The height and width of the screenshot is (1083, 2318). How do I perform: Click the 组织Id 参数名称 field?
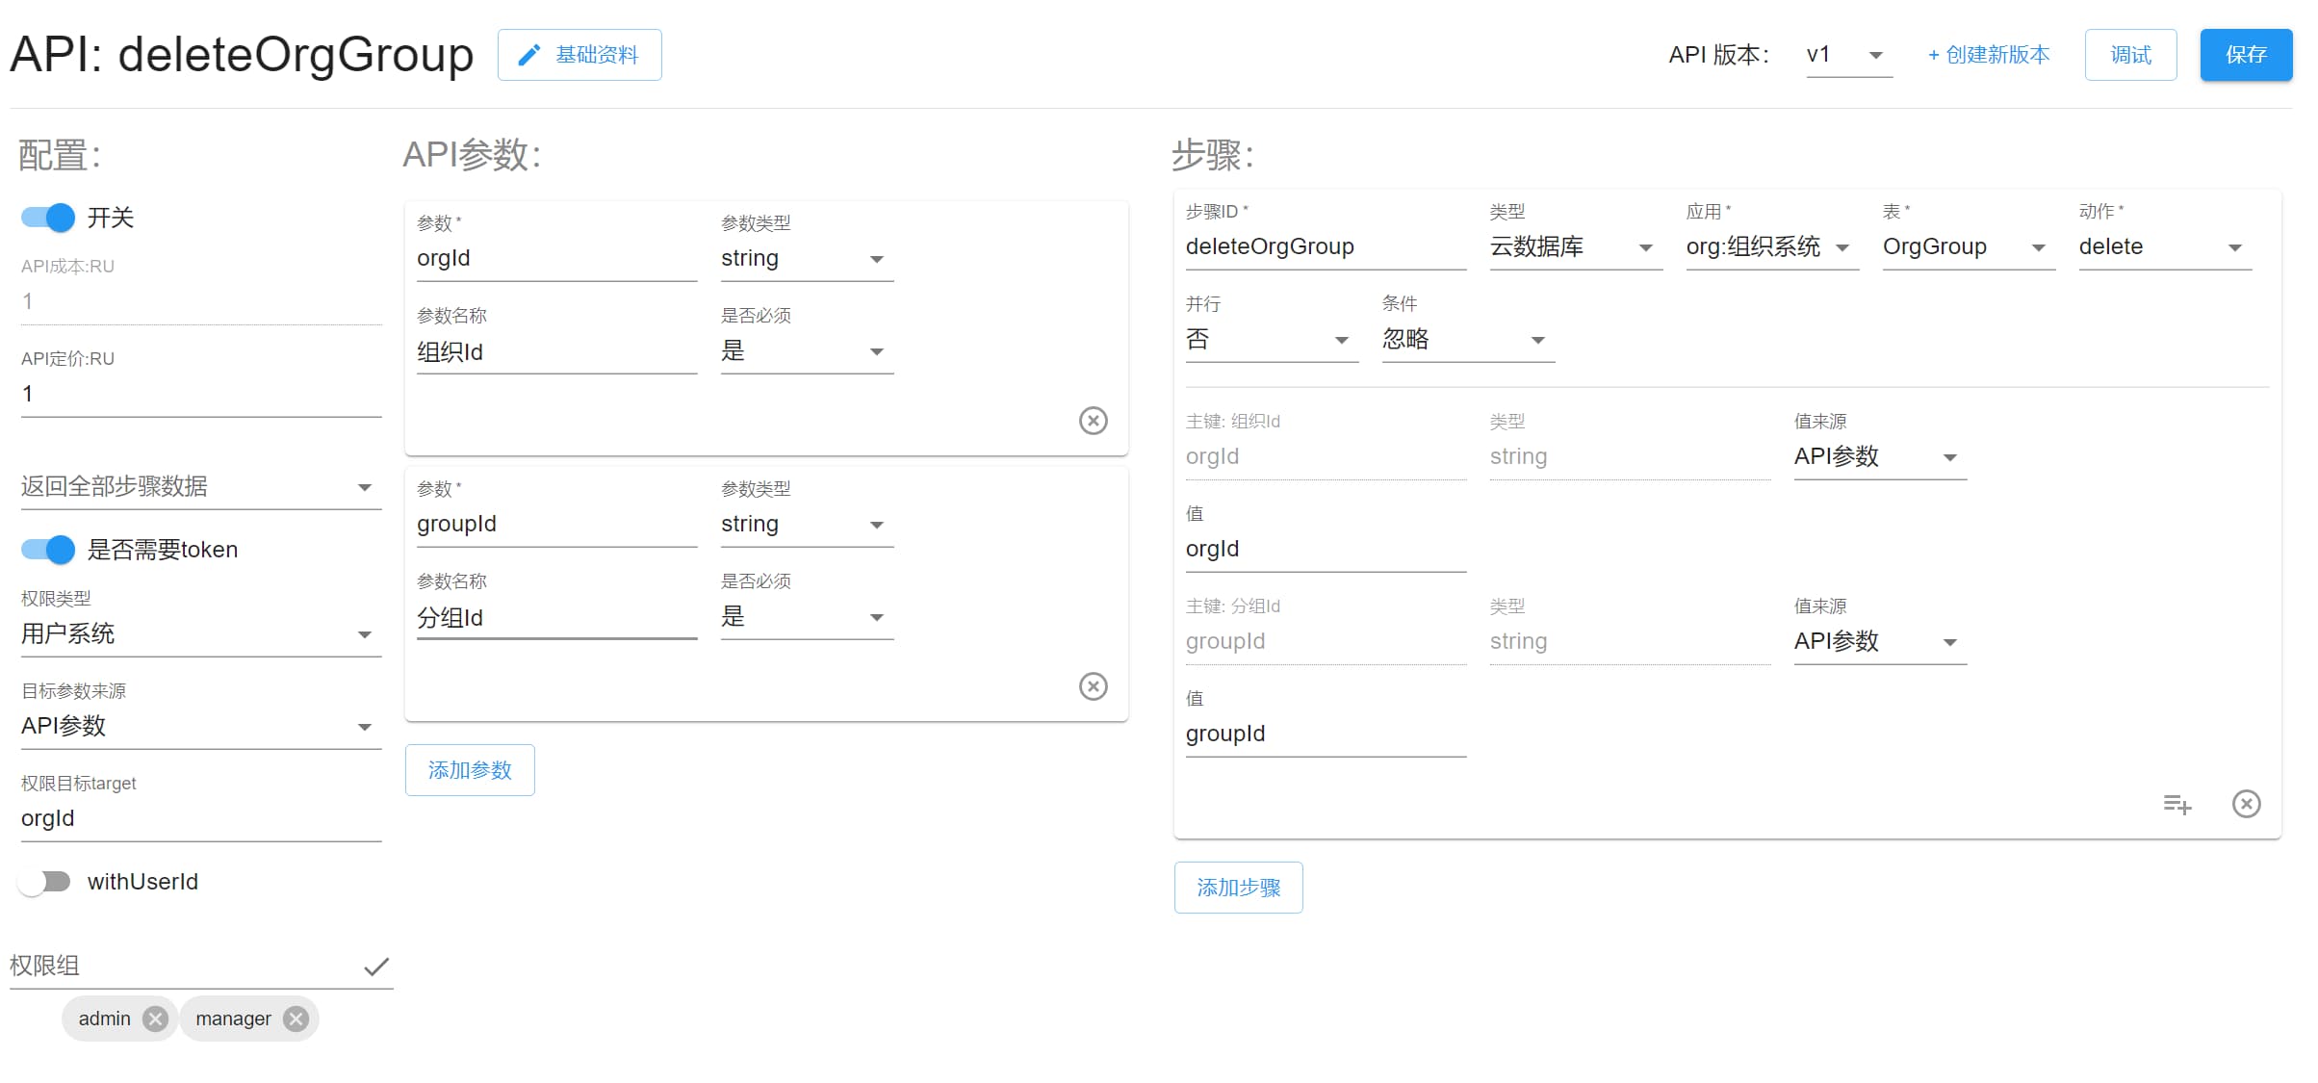point(556,352)
